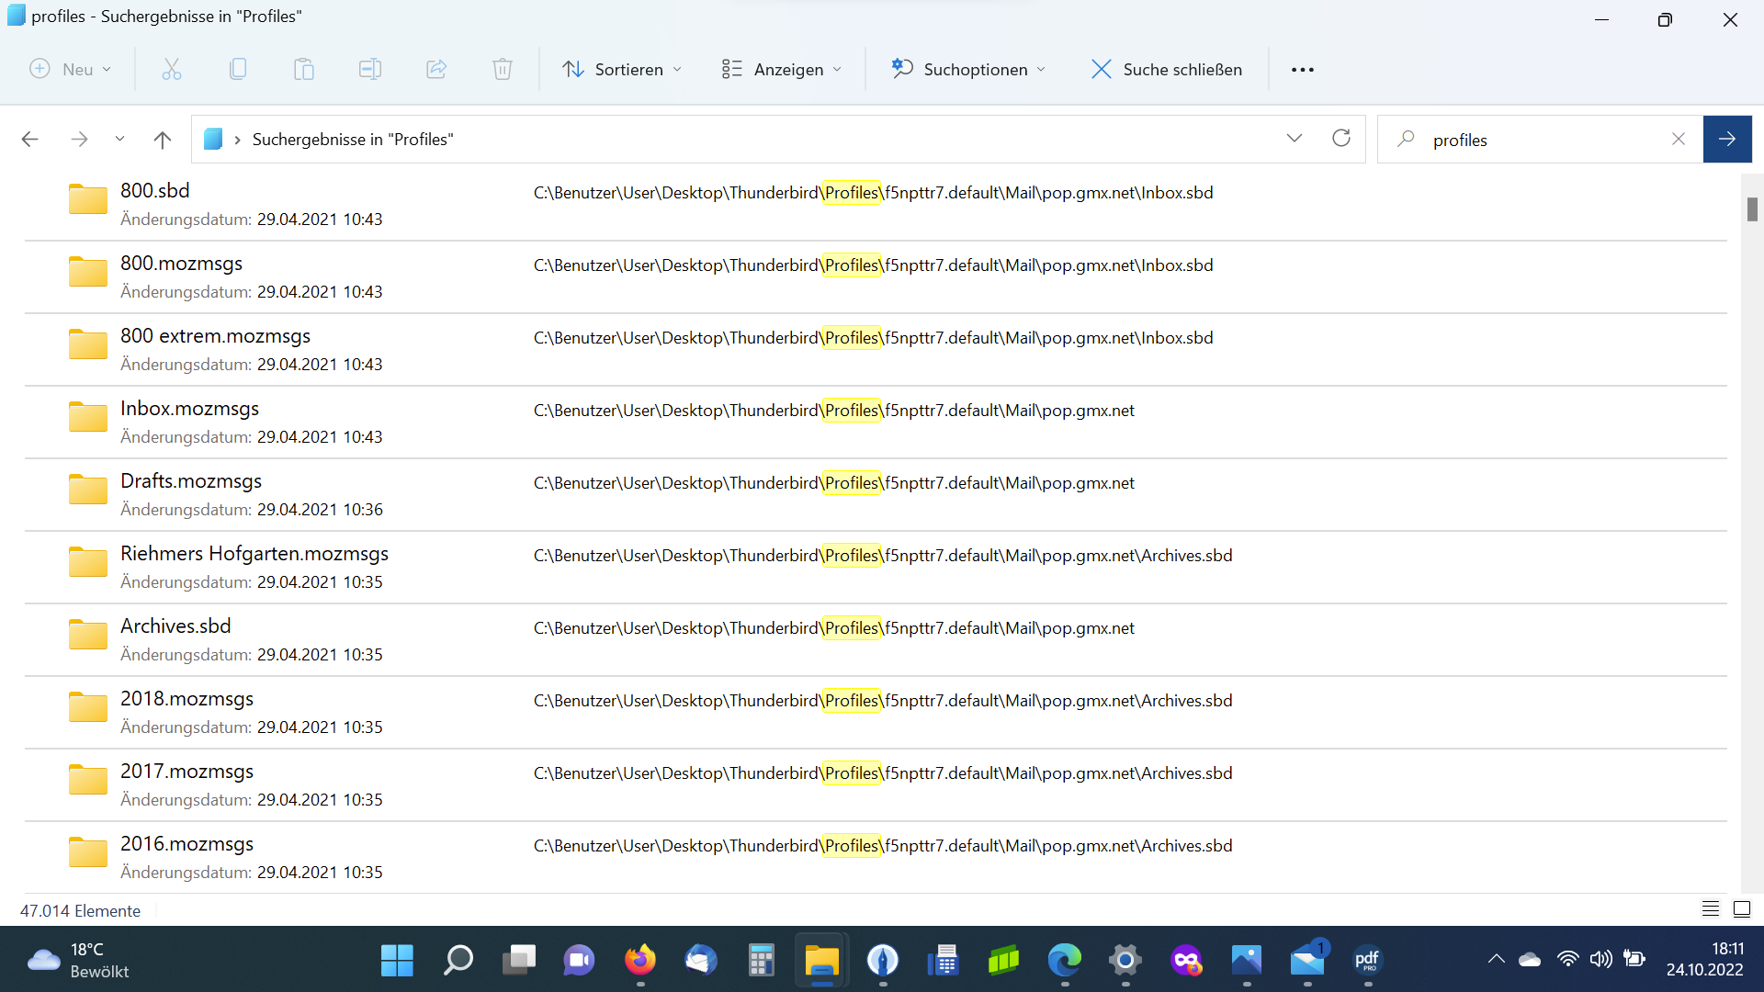Open the Sortieren dropdown
The width and height of the screenshot is (1764, 992).
click(623, 69)
